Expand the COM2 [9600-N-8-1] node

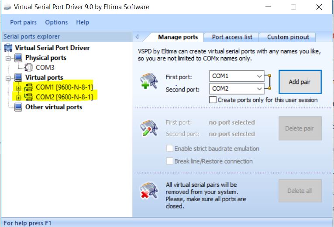tap(18, 98)
